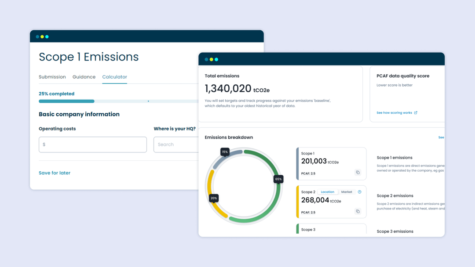The width and height of the screenshot is (475, 267).
Task: Click the Save for later link
Action: pyautogui.click(x=54, y=173)
